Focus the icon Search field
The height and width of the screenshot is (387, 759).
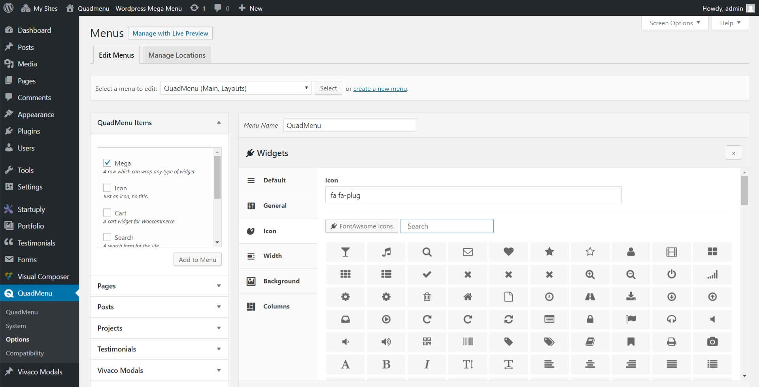point(447,226)
